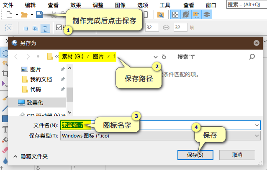Expand the address path history dropdown
Screen dimensions: 267x170
tap(156, 57)
